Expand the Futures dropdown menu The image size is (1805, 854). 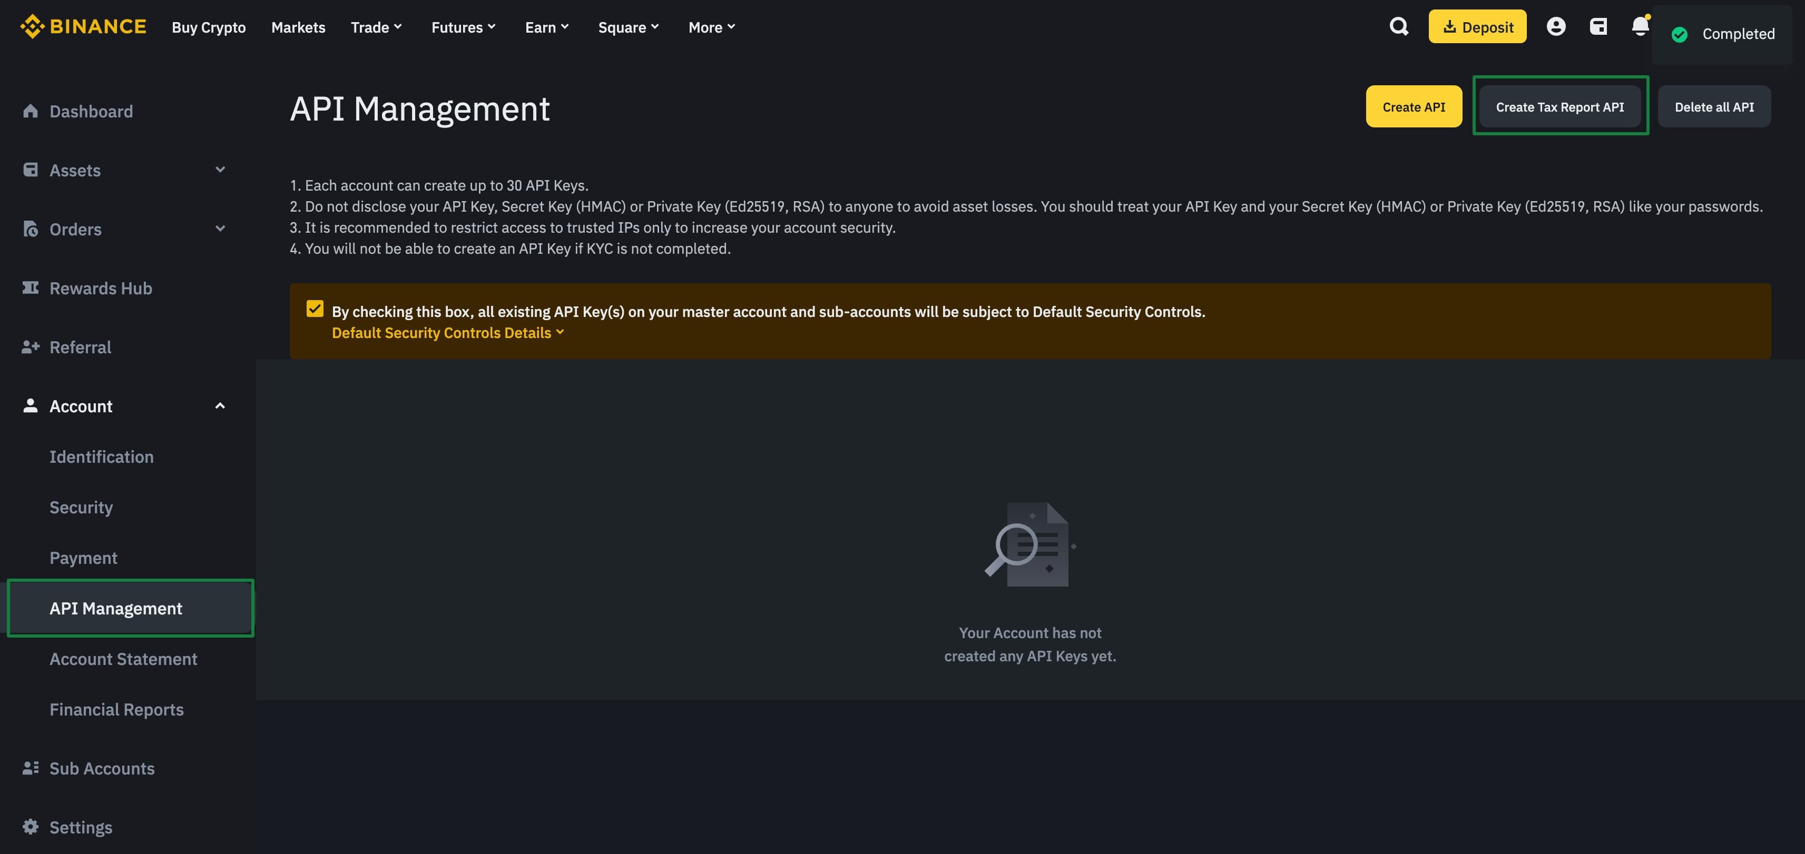(x=463, y=27)
